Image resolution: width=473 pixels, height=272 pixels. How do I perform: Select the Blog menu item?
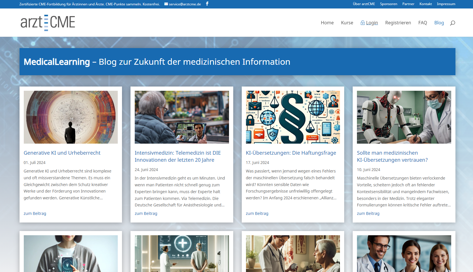tap(439, 23)
